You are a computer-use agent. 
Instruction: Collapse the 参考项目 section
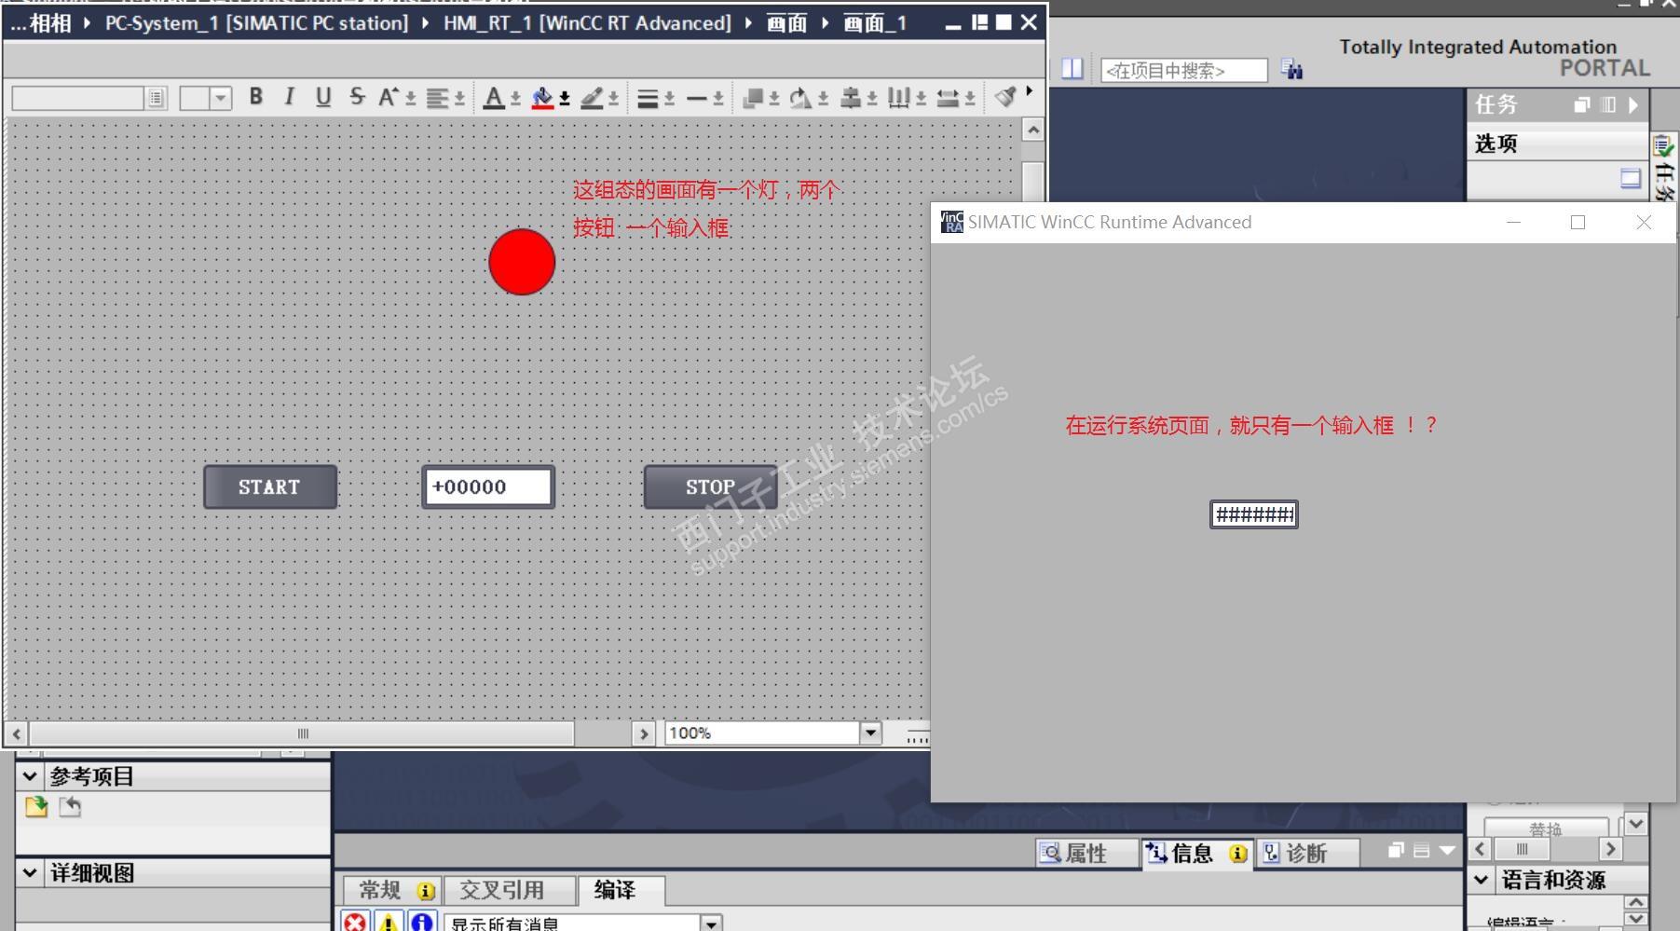[30, 776]
